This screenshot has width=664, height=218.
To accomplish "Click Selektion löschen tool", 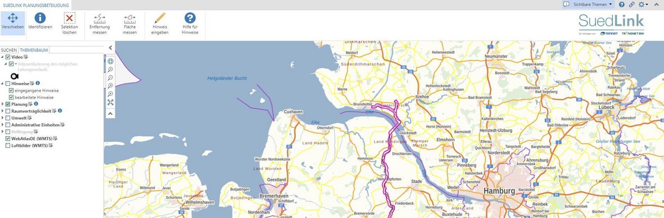I will click(69, 23).
